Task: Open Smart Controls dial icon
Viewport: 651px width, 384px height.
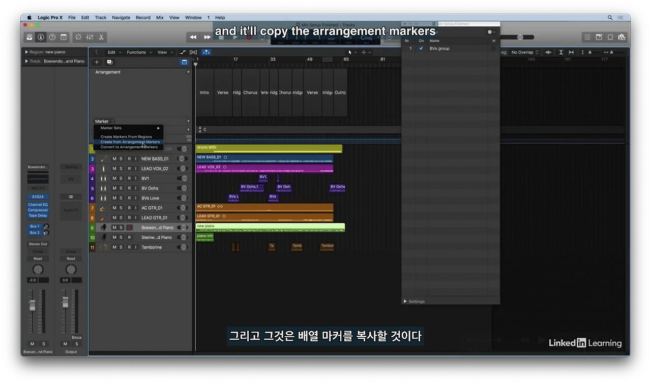Action: pos(78,37)
